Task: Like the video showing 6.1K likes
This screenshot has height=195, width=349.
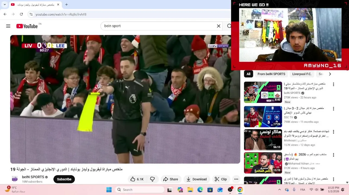Action: pyautogui.click(x=137, y=179)
